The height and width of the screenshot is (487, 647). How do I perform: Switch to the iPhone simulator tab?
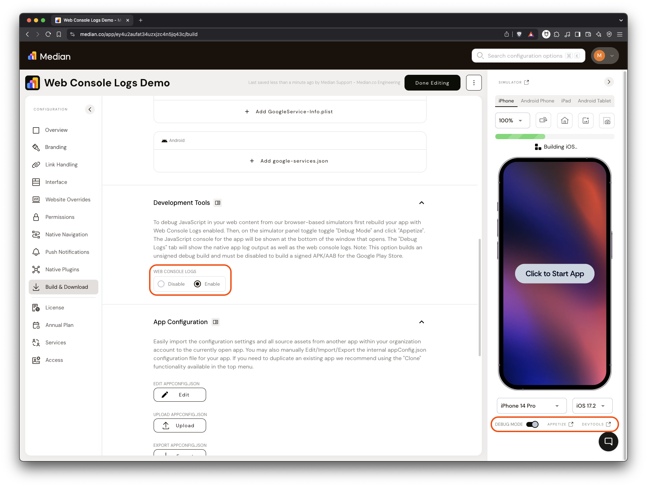(506, 101)
